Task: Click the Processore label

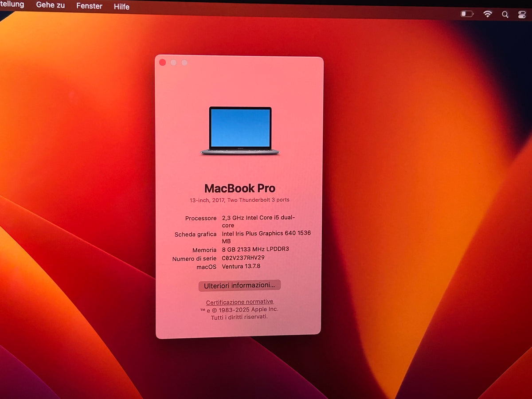Action: point(201,218)
